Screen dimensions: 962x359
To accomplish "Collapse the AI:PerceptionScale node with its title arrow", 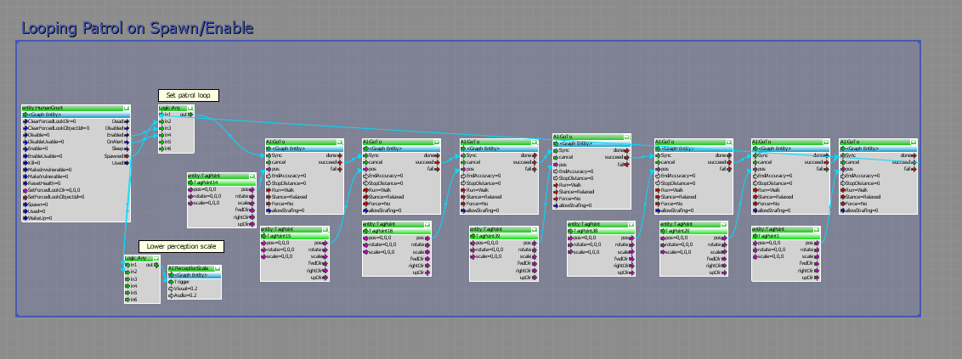I will [x=218, y=268].
